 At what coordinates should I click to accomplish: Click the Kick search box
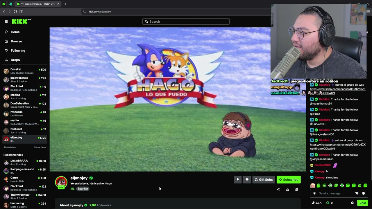pos(186,21)
